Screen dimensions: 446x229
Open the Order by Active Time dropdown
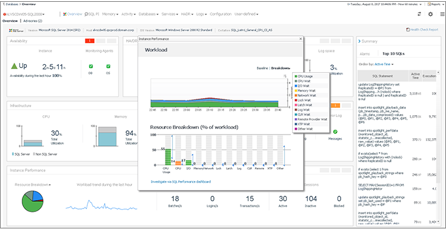(x=384, y=64)
